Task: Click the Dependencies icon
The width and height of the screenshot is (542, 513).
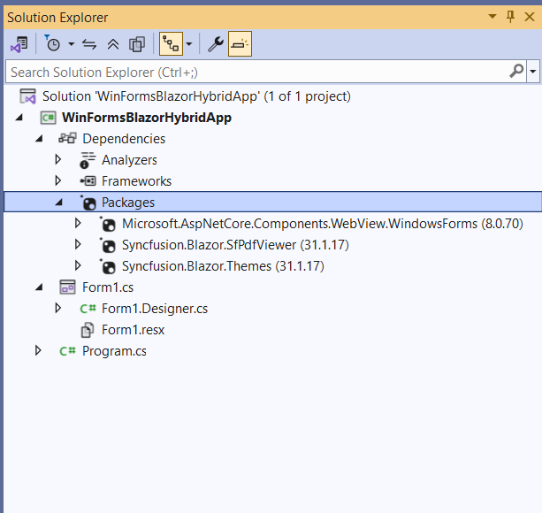Action: 67,139
